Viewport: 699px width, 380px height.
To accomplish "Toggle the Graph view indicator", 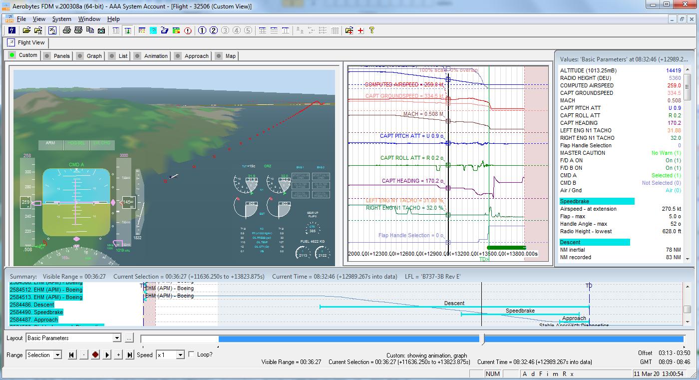I will coord(80,56).
